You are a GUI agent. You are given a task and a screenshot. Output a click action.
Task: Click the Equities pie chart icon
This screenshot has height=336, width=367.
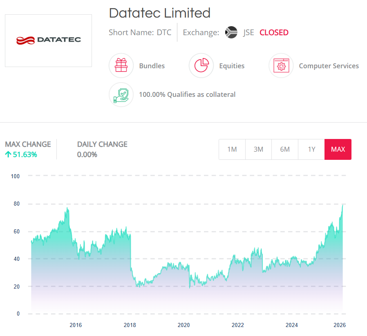point(201,66)
